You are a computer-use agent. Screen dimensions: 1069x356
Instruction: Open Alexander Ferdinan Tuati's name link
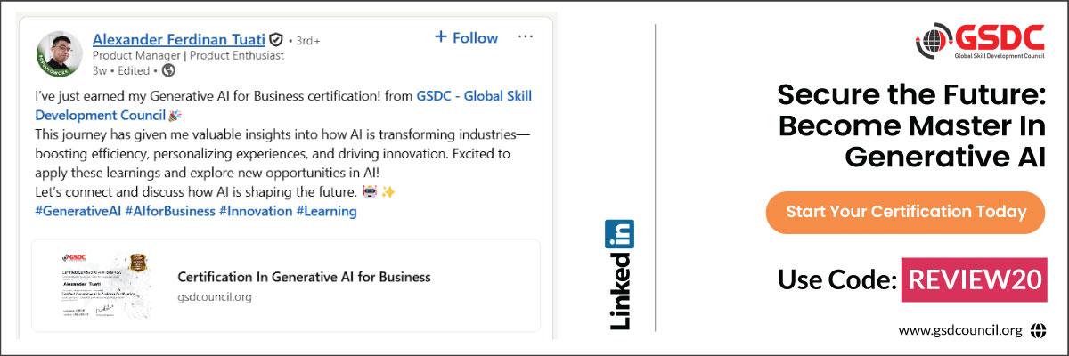pyautogui.click(x=178, y=39)
